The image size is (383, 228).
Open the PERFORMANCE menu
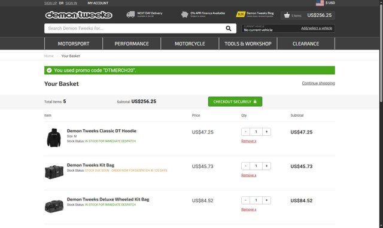pyautogui.click(x=132, y=44)
